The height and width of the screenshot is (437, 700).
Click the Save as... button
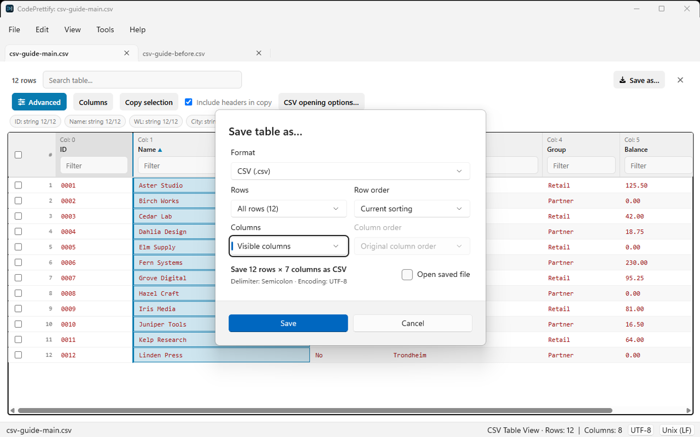point(639,80)
